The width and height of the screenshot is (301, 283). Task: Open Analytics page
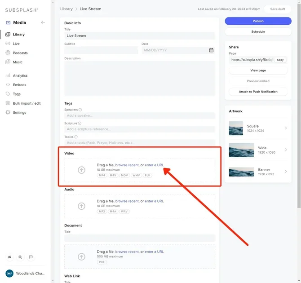[20, 75]
